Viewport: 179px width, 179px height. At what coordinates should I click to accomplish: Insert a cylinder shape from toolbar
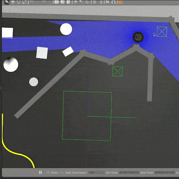tap(68, 2)
